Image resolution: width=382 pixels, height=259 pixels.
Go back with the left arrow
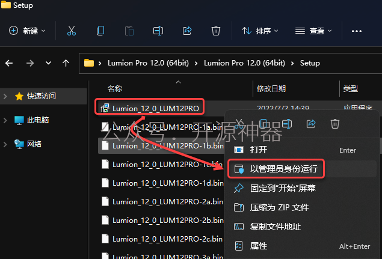coord(9,63)
